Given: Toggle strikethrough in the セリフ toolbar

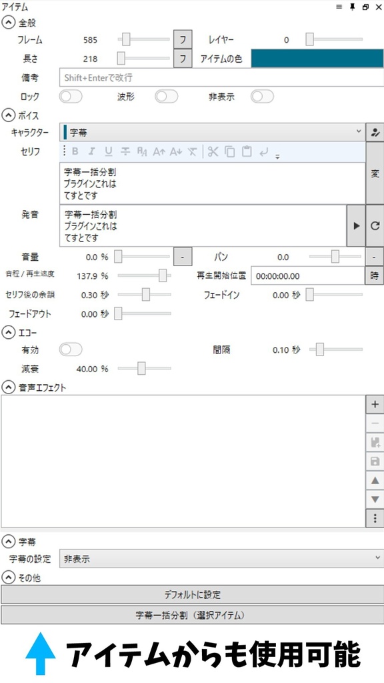Looking at the screenshot, I should pos(125,151).
